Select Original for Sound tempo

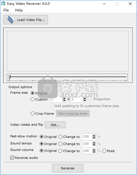point(41,144)
